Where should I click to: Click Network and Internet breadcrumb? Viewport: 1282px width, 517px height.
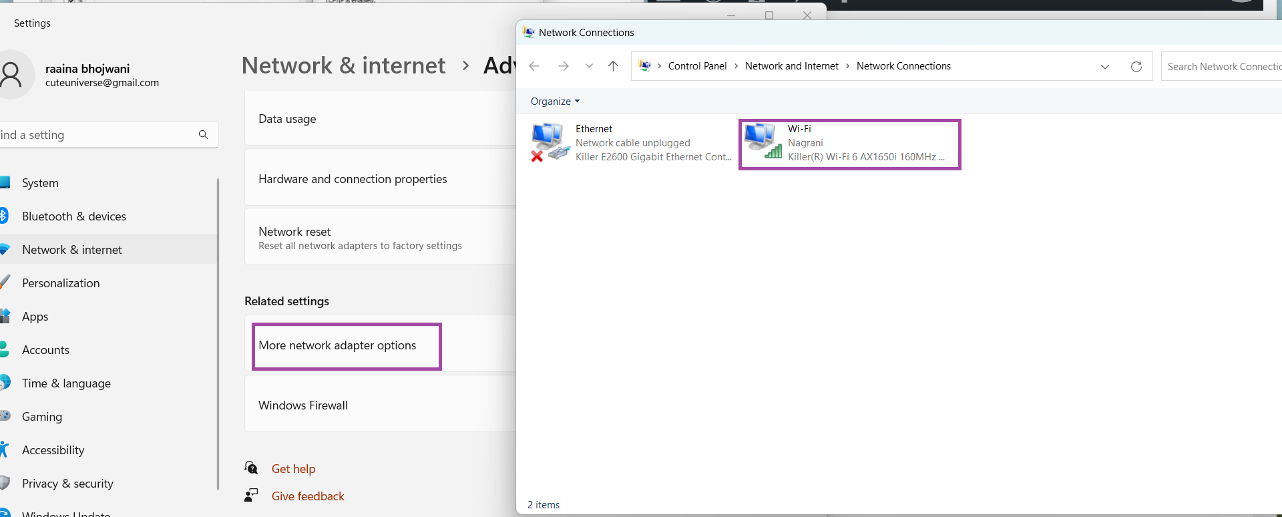coord(792,66)
